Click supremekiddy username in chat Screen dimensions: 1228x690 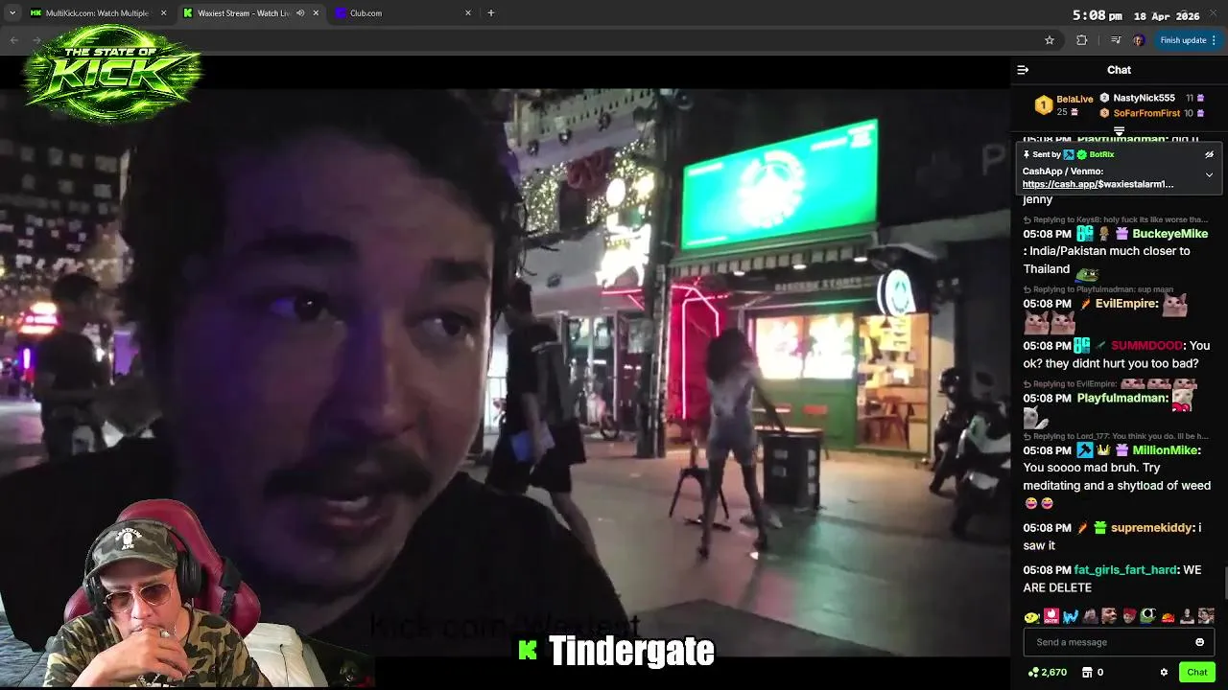tap(1152, 528)
